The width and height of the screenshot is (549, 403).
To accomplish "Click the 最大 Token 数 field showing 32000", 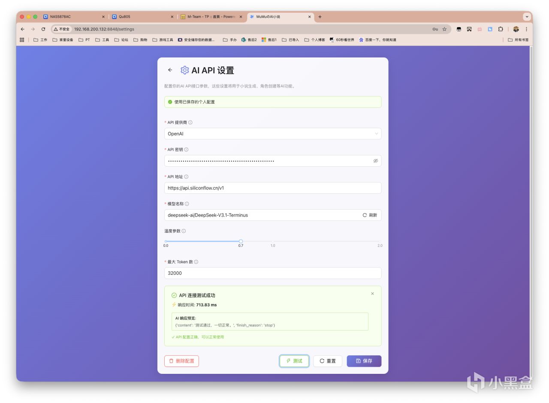I will point(273,273).
